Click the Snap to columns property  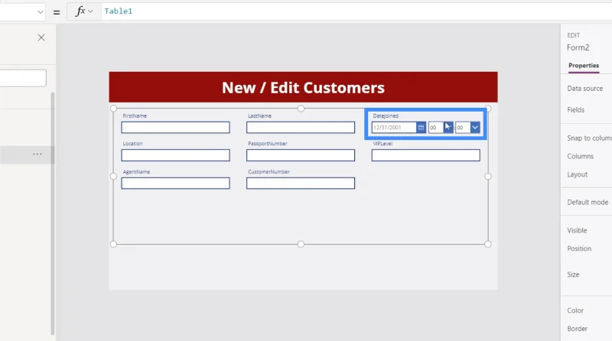pos(589,138)
